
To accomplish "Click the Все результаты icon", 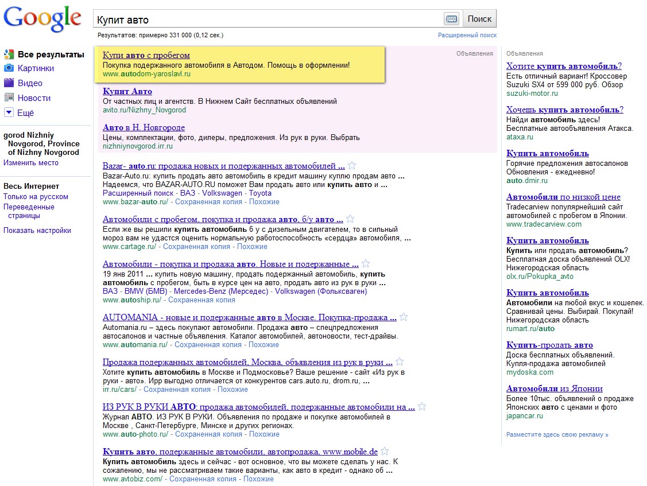I will click(9, 54).
